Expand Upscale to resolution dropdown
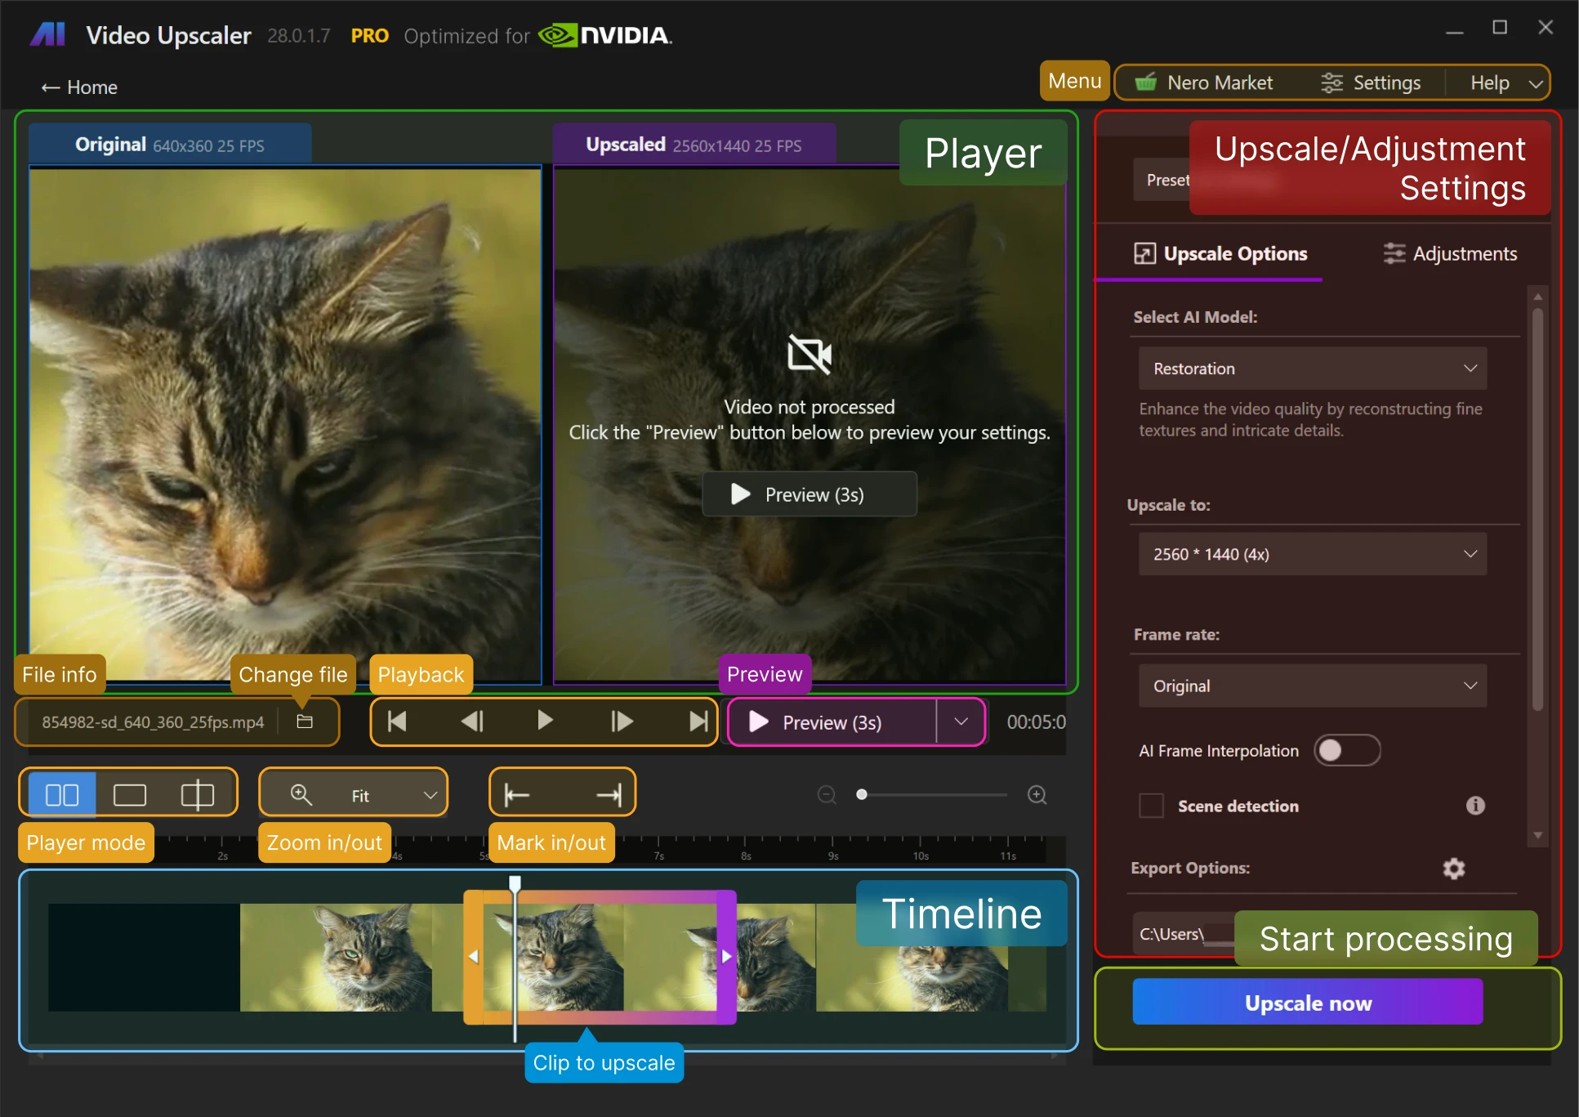 tap(1312, 554)
